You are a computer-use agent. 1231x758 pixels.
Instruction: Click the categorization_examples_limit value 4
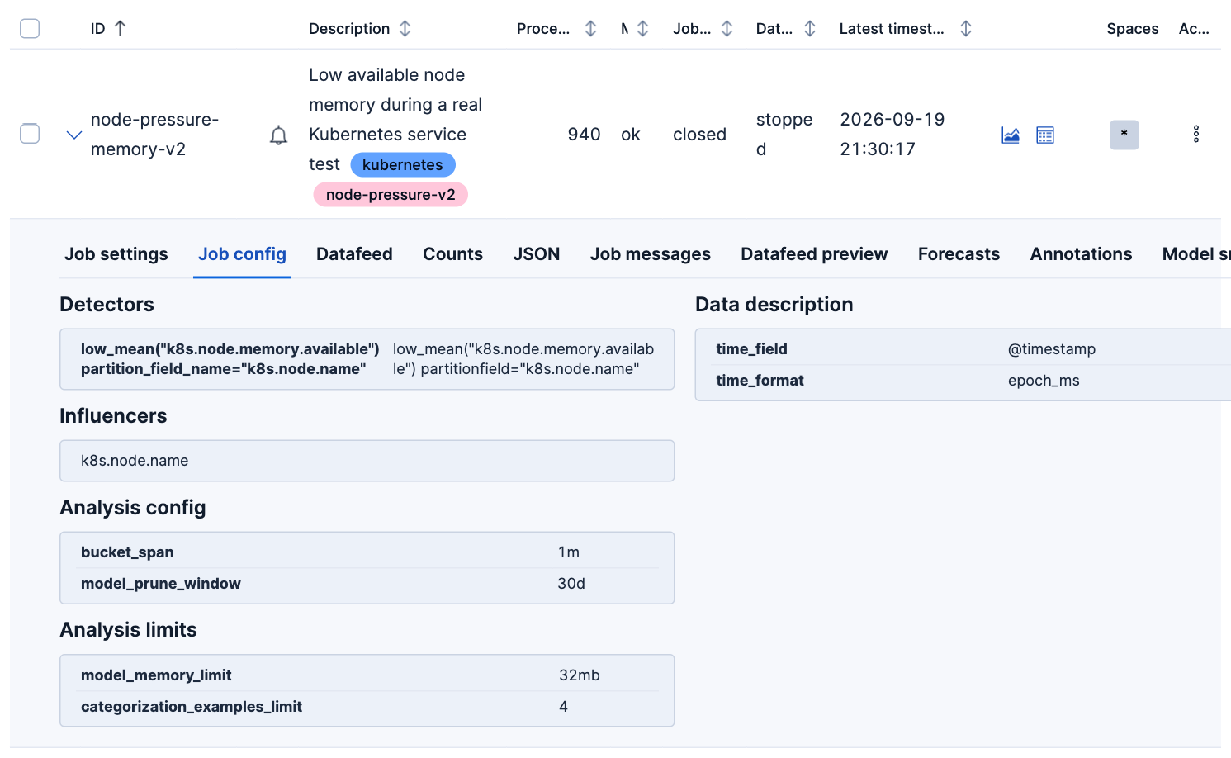pyautogui.click(x=563, y=707)
